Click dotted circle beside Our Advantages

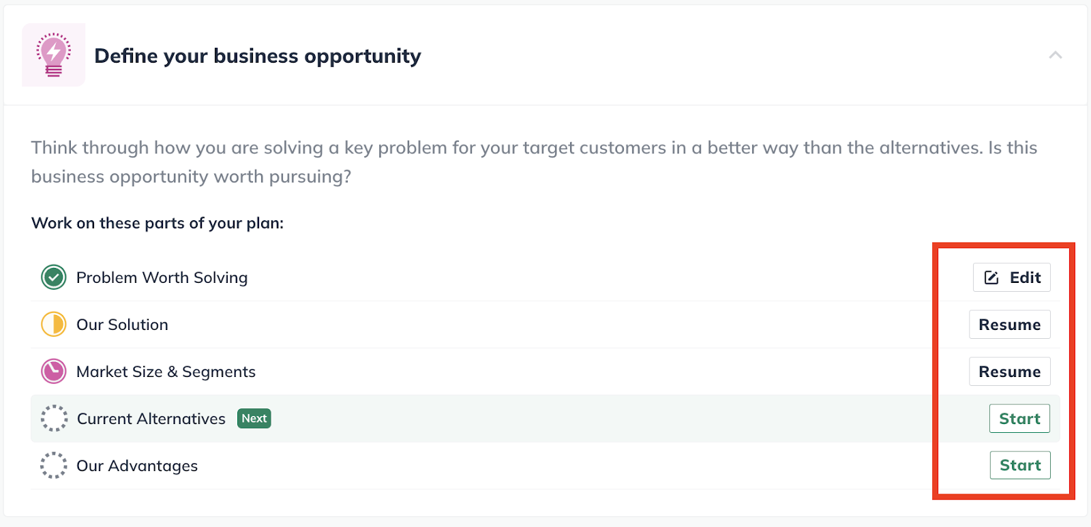coord(54,466)
